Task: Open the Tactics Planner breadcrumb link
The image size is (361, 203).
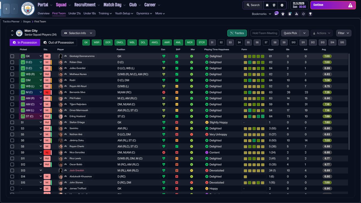Action: click(11, 21)
